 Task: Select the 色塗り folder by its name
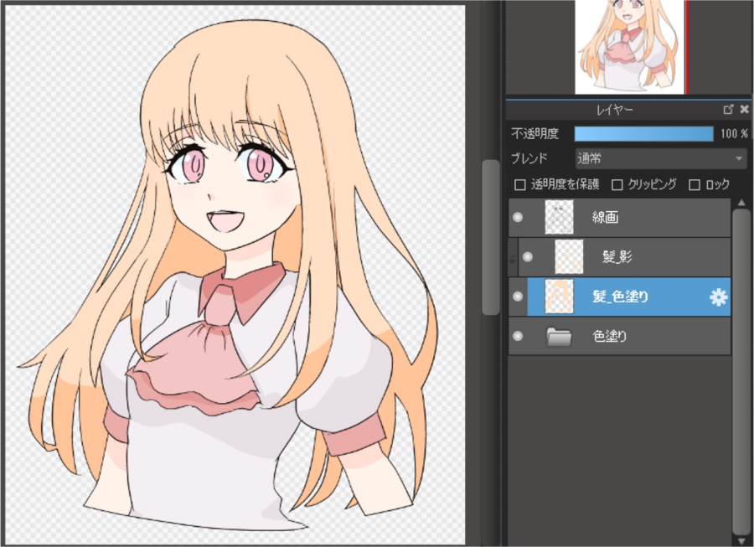pyautogui.click(x=610, y=337)
